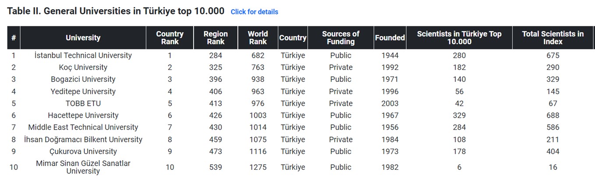This screenshot has height=179, width=595.
Task: Click the # column header
Action: (x=14, y=38)
